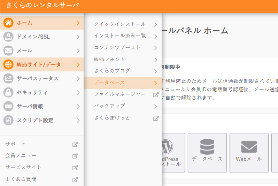Expand the インストール済み一覧 submenu chevron

pyautogui.click(x=155, y=36)
